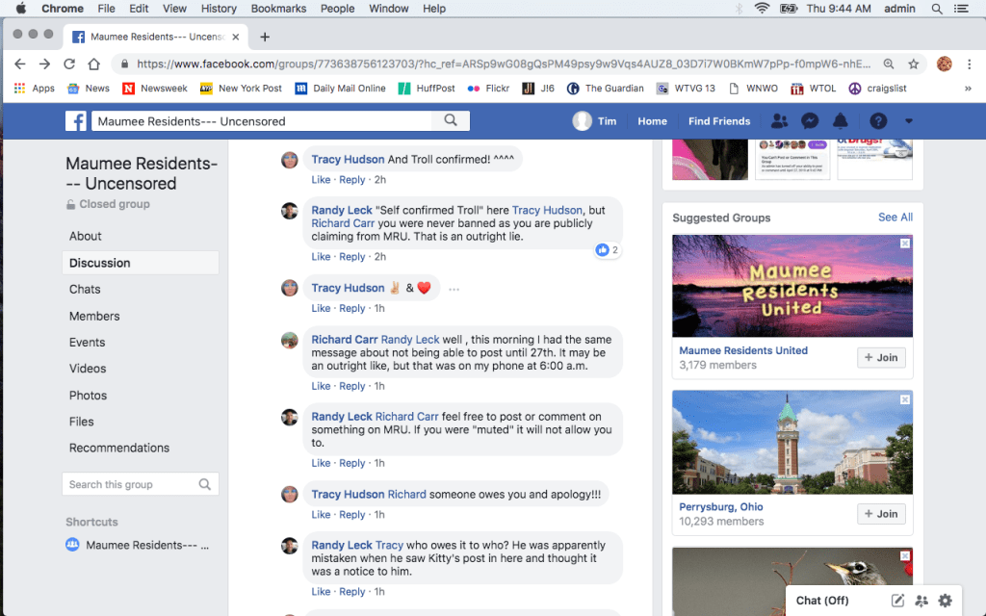
Task: Click See All suggested groups link
Action: click(895, 218)
